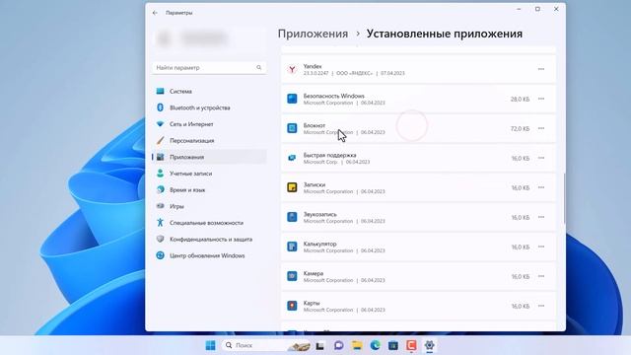Click the Быстрая поддержка app name
The height and width of the screenshot is (355, 631).
point(330,155)
